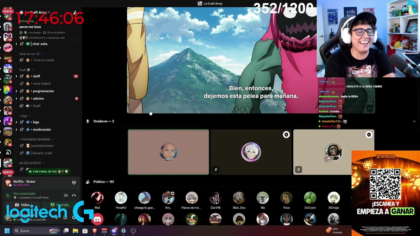The height and width of the screenshot is (236, 420).
Task: Click the 3 EN CANAL DE VOZ pill
Action: [x=49, y=171]
